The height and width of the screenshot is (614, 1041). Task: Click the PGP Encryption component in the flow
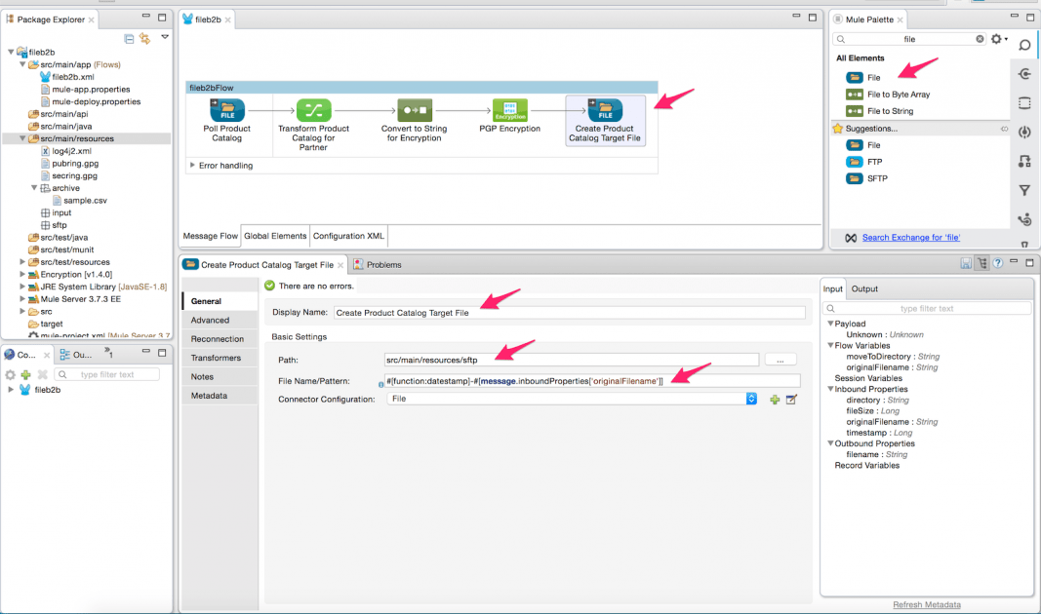tap(510, 111)
